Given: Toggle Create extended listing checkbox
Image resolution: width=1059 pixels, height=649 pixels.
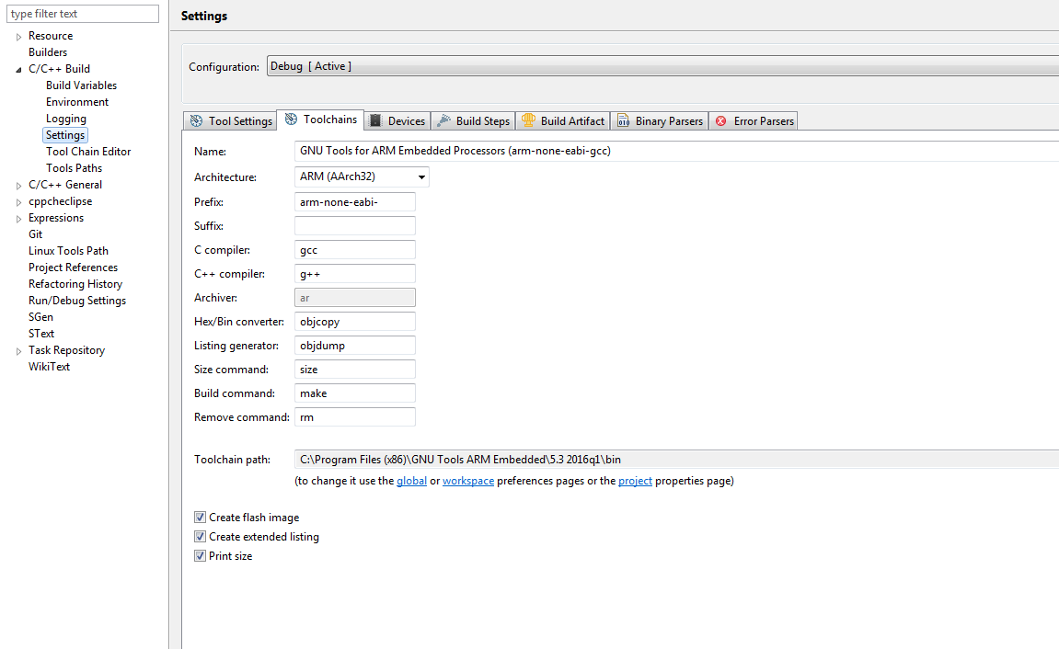Looking at the screenshot, I should click(x=200, y=537).
